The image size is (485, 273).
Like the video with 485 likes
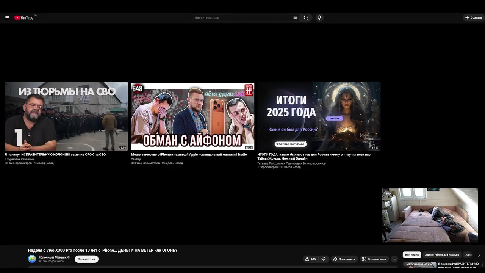pyautogui.click(x=310, y=259)
